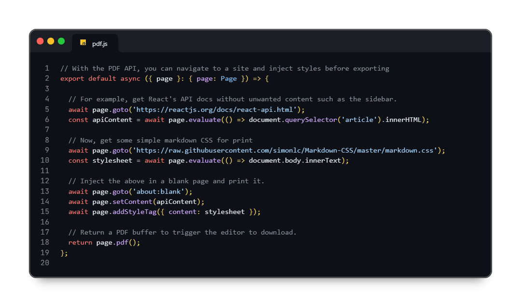
Task: Click line number 10 in the gutter
Action: coord(45,160)
